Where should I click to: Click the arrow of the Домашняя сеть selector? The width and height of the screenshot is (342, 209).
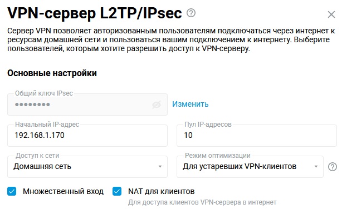coord(160,167)
